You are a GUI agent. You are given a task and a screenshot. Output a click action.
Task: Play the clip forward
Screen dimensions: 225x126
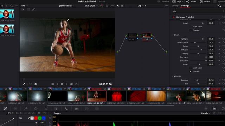coord(66,84)
